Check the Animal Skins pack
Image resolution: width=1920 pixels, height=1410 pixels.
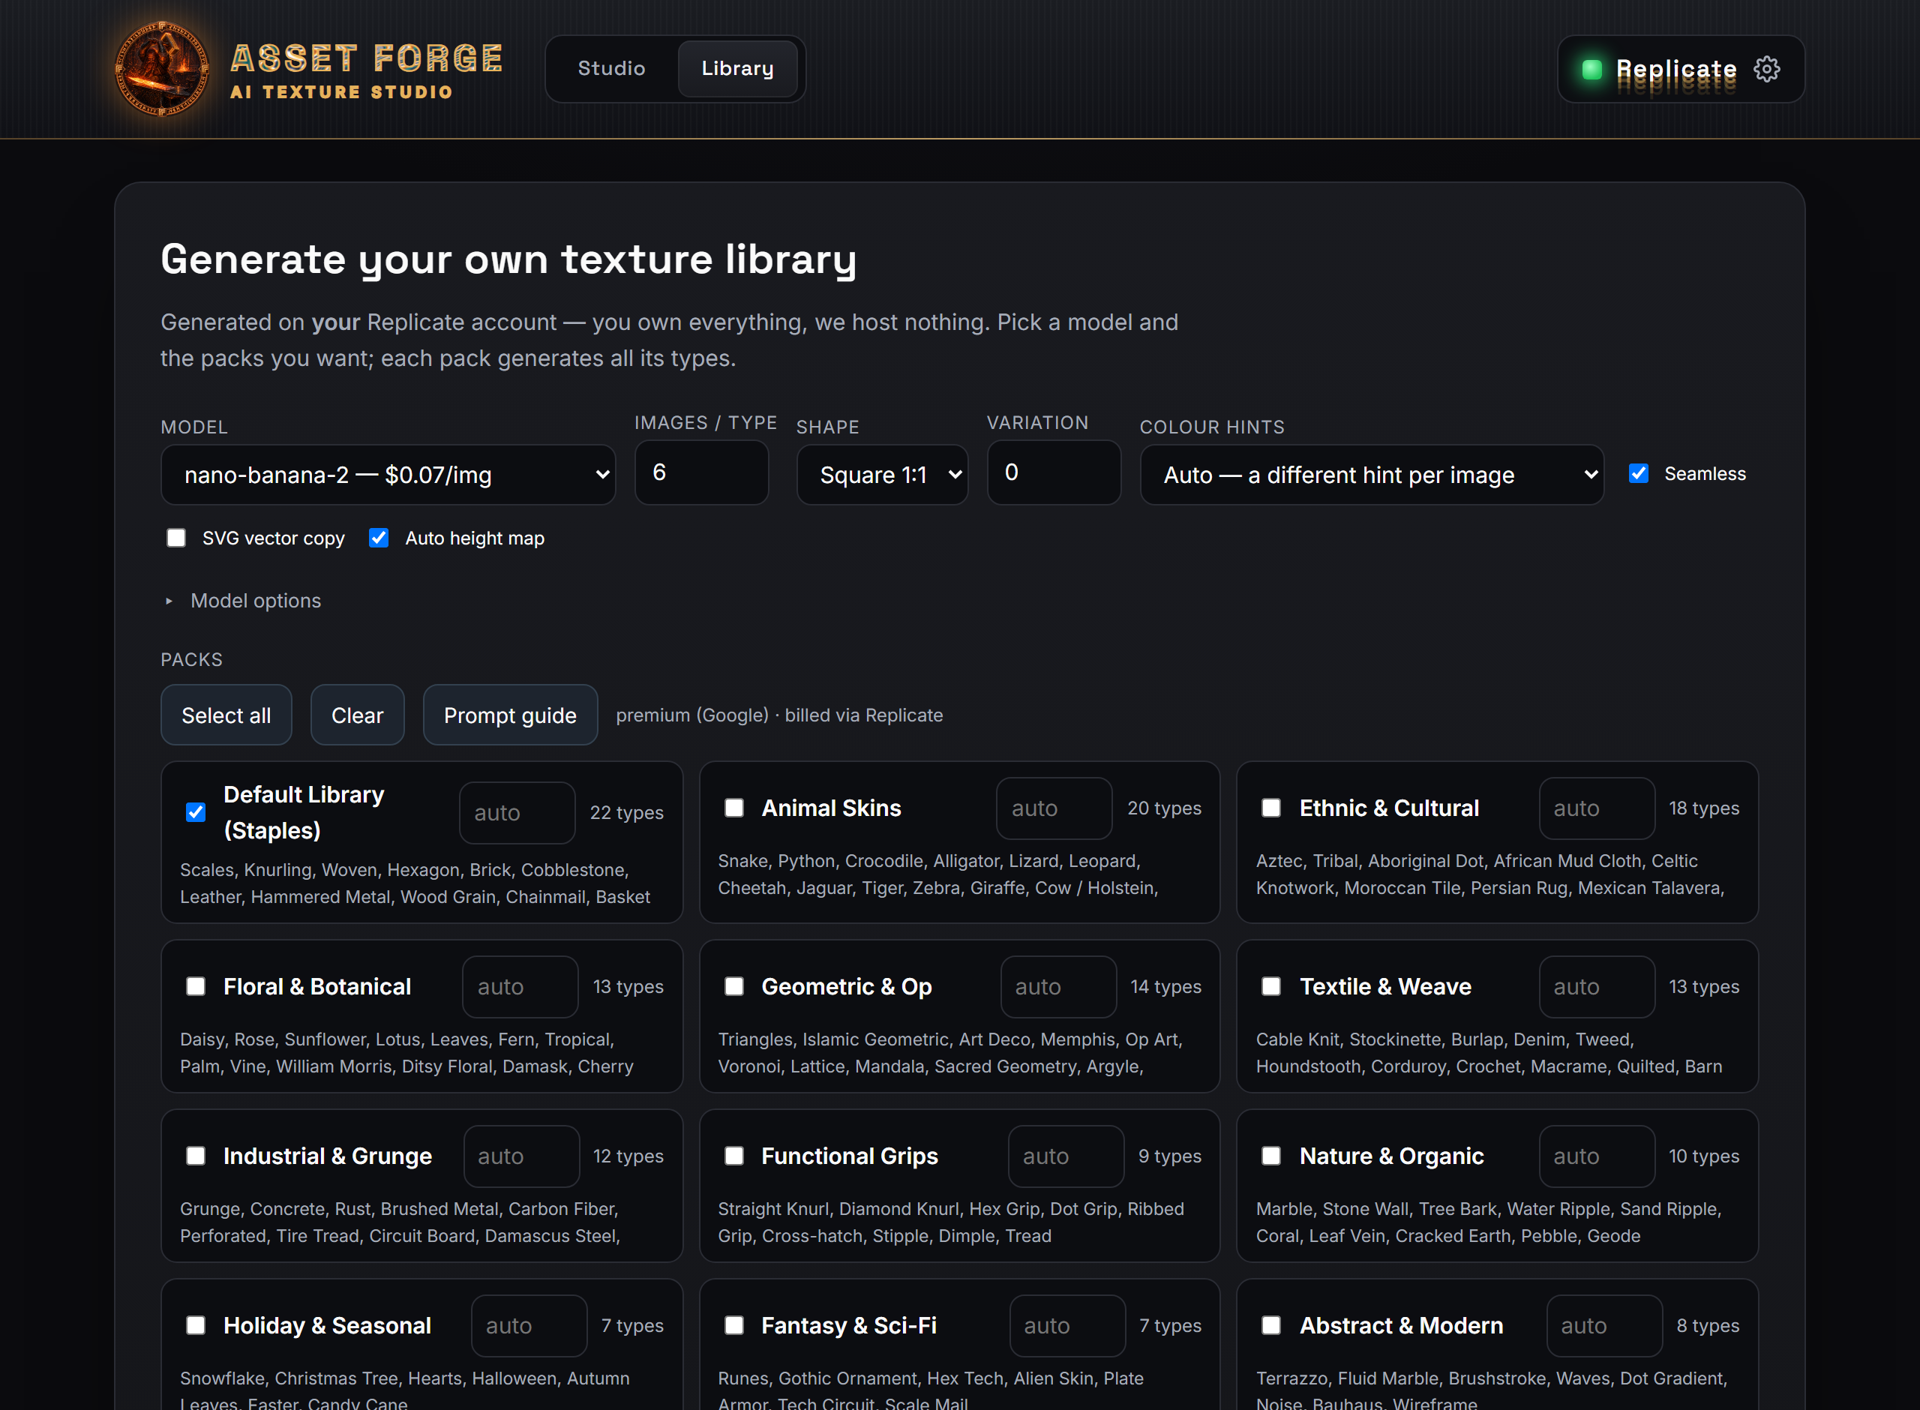point(733,808)
